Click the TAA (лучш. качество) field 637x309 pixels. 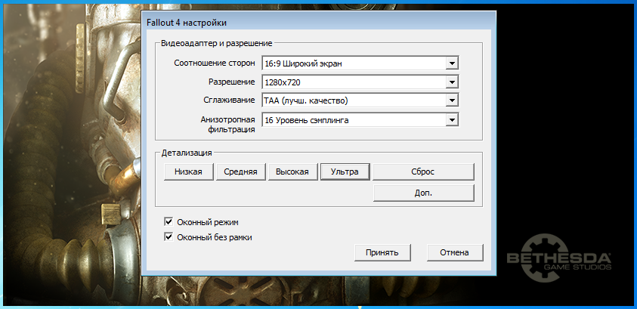click(360, 100)
